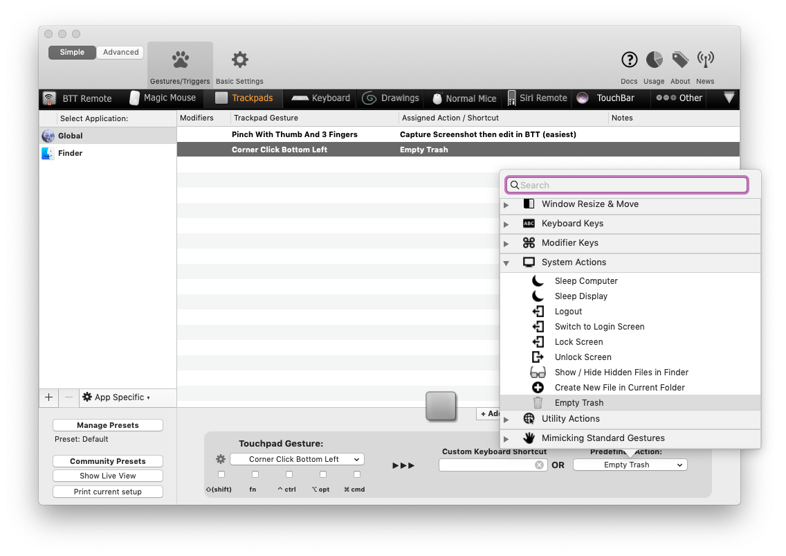Screen dimensions: 786x556
Task: Toggle the opt modifier checkbox
Action: [323, 474]
